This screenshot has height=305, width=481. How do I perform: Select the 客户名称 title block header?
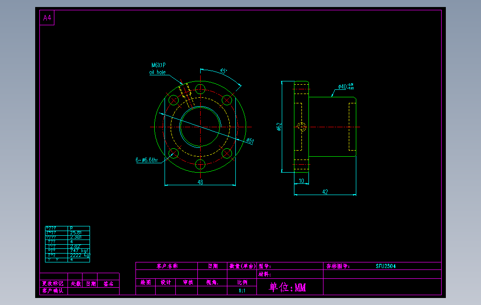click(167, 266)
